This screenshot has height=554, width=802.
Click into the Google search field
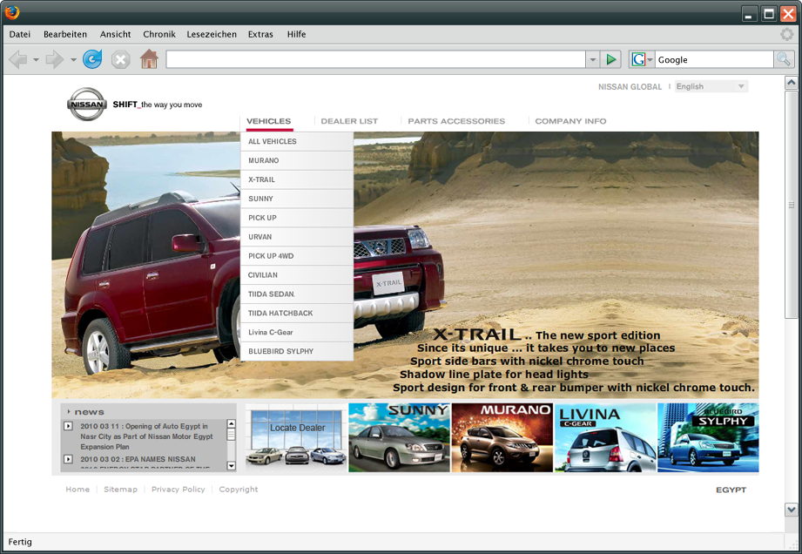click(x=714, y=59)
